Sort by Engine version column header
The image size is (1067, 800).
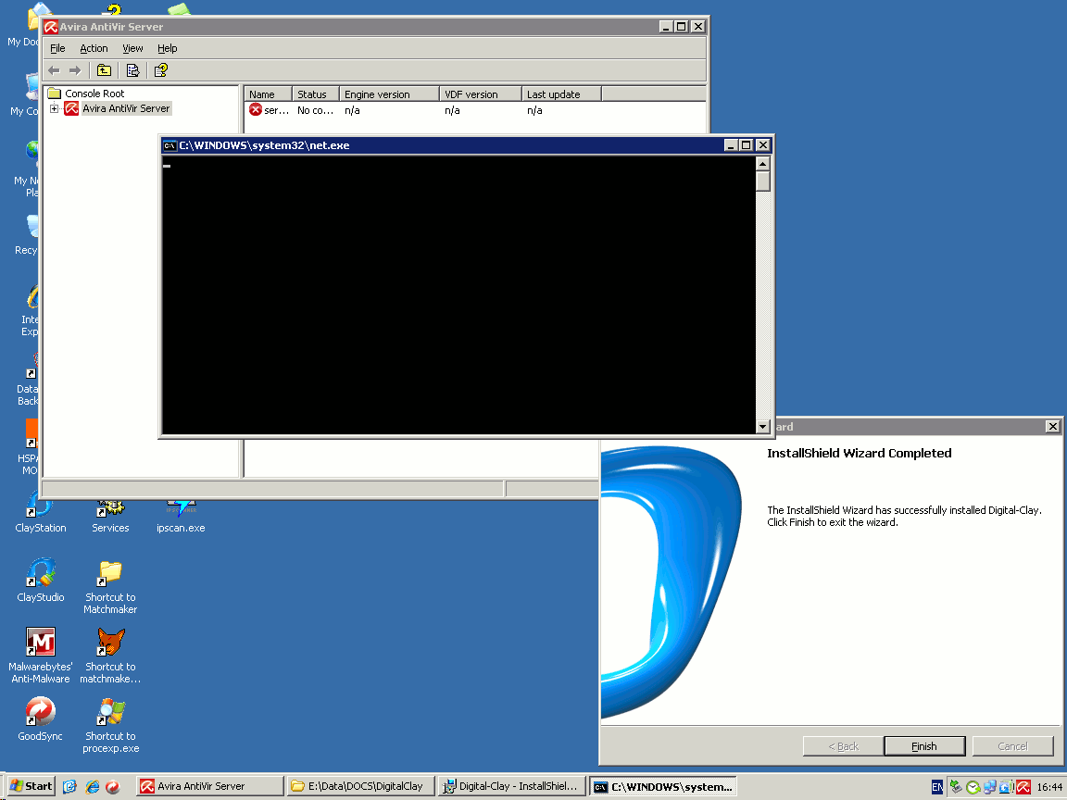(x=389, y=94)
